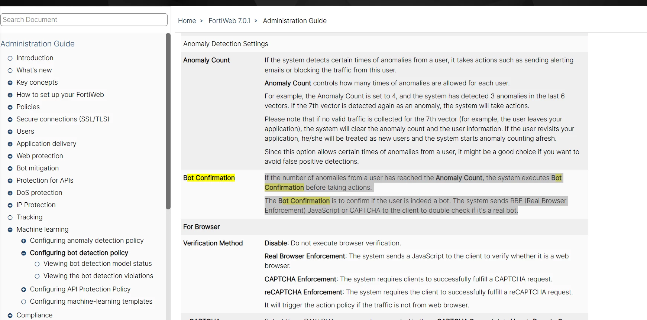Collapse Configuring bot detection policy icon
Viewport: 647px width, 320px height.
coord(23,253)
